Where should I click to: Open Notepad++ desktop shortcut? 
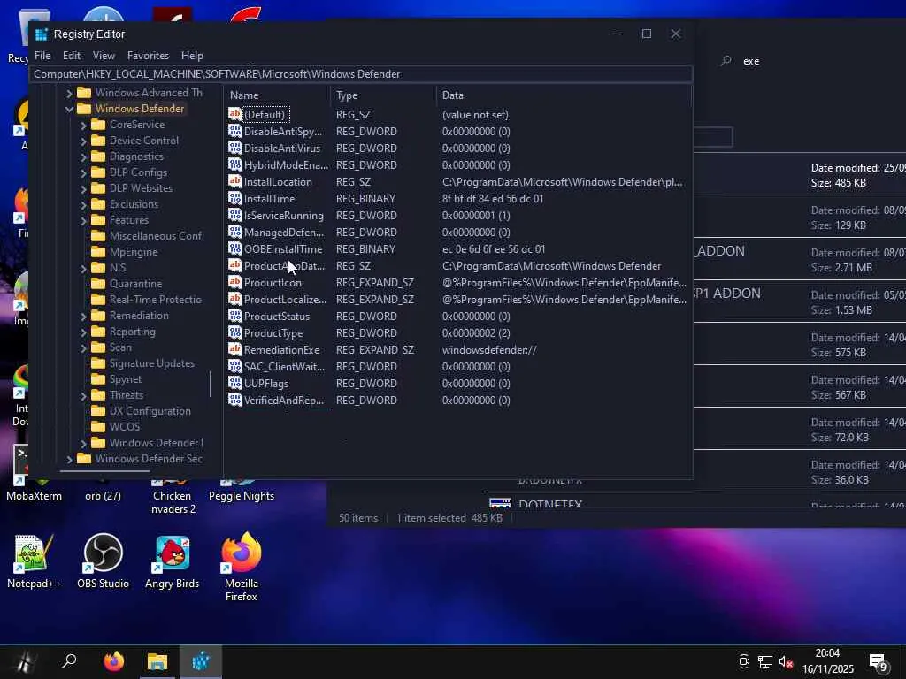pyautogui.click(x=34, y=561)
